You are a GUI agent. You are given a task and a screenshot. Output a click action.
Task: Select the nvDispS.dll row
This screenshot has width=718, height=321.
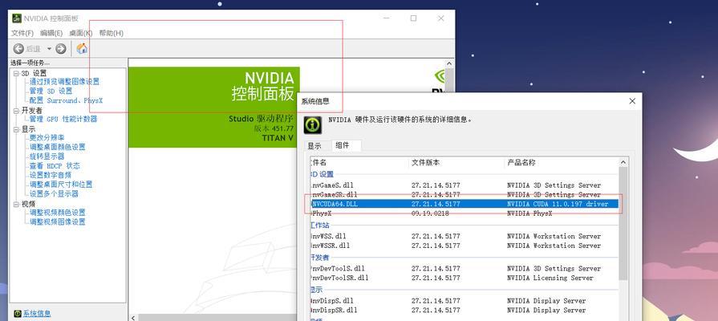coord(464,301)
